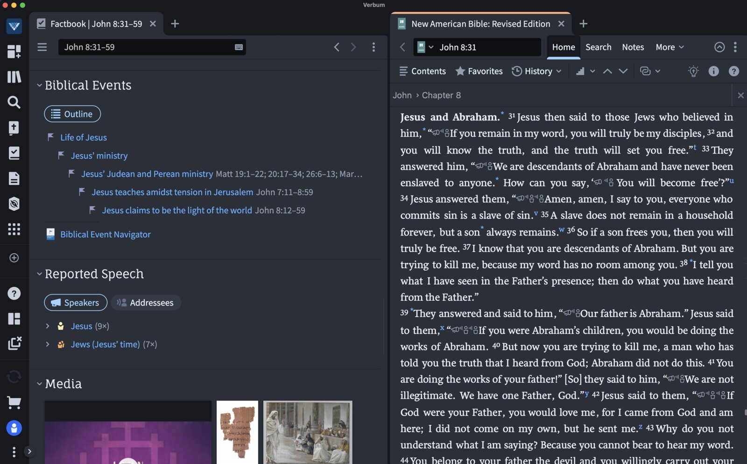Click the papyrus fragment thumbnail under Media

point(236,432)
